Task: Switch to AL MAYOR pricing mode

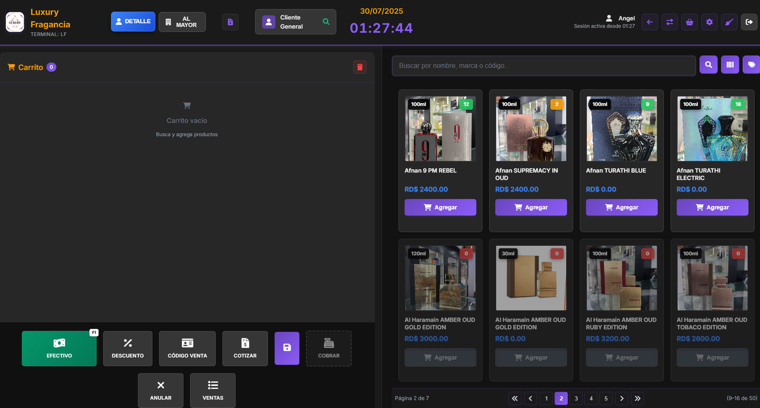Action: (182, 22)
